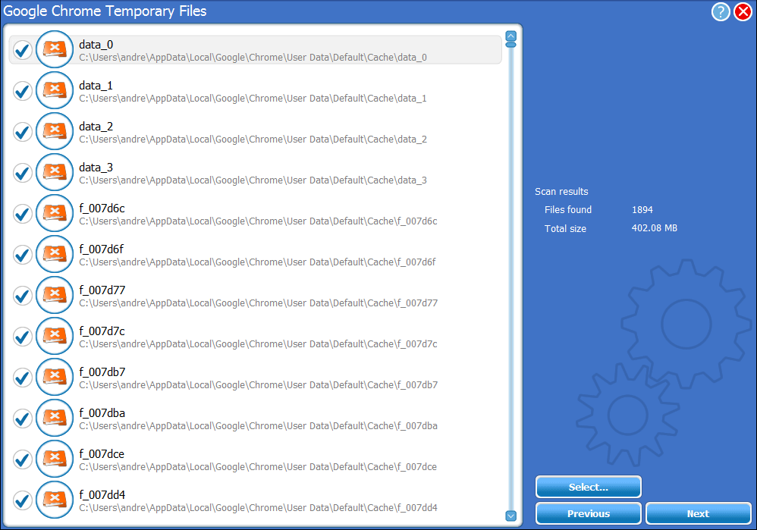Deselect the f_007dba checkbox
Image resolution: width=757 pixels, height=530 pixels.
22,419
